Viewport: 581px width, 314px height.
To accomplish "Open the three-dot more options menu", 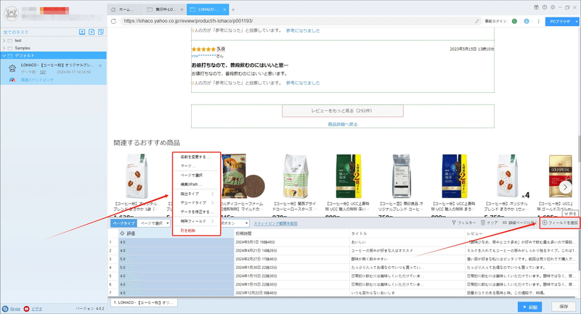I will point(538,21).
